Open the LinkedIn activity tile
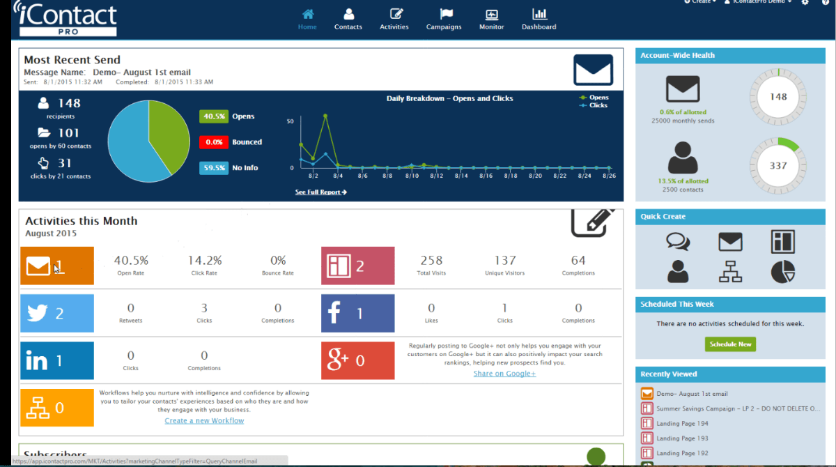The image size is (836, 467). (56, 360)
